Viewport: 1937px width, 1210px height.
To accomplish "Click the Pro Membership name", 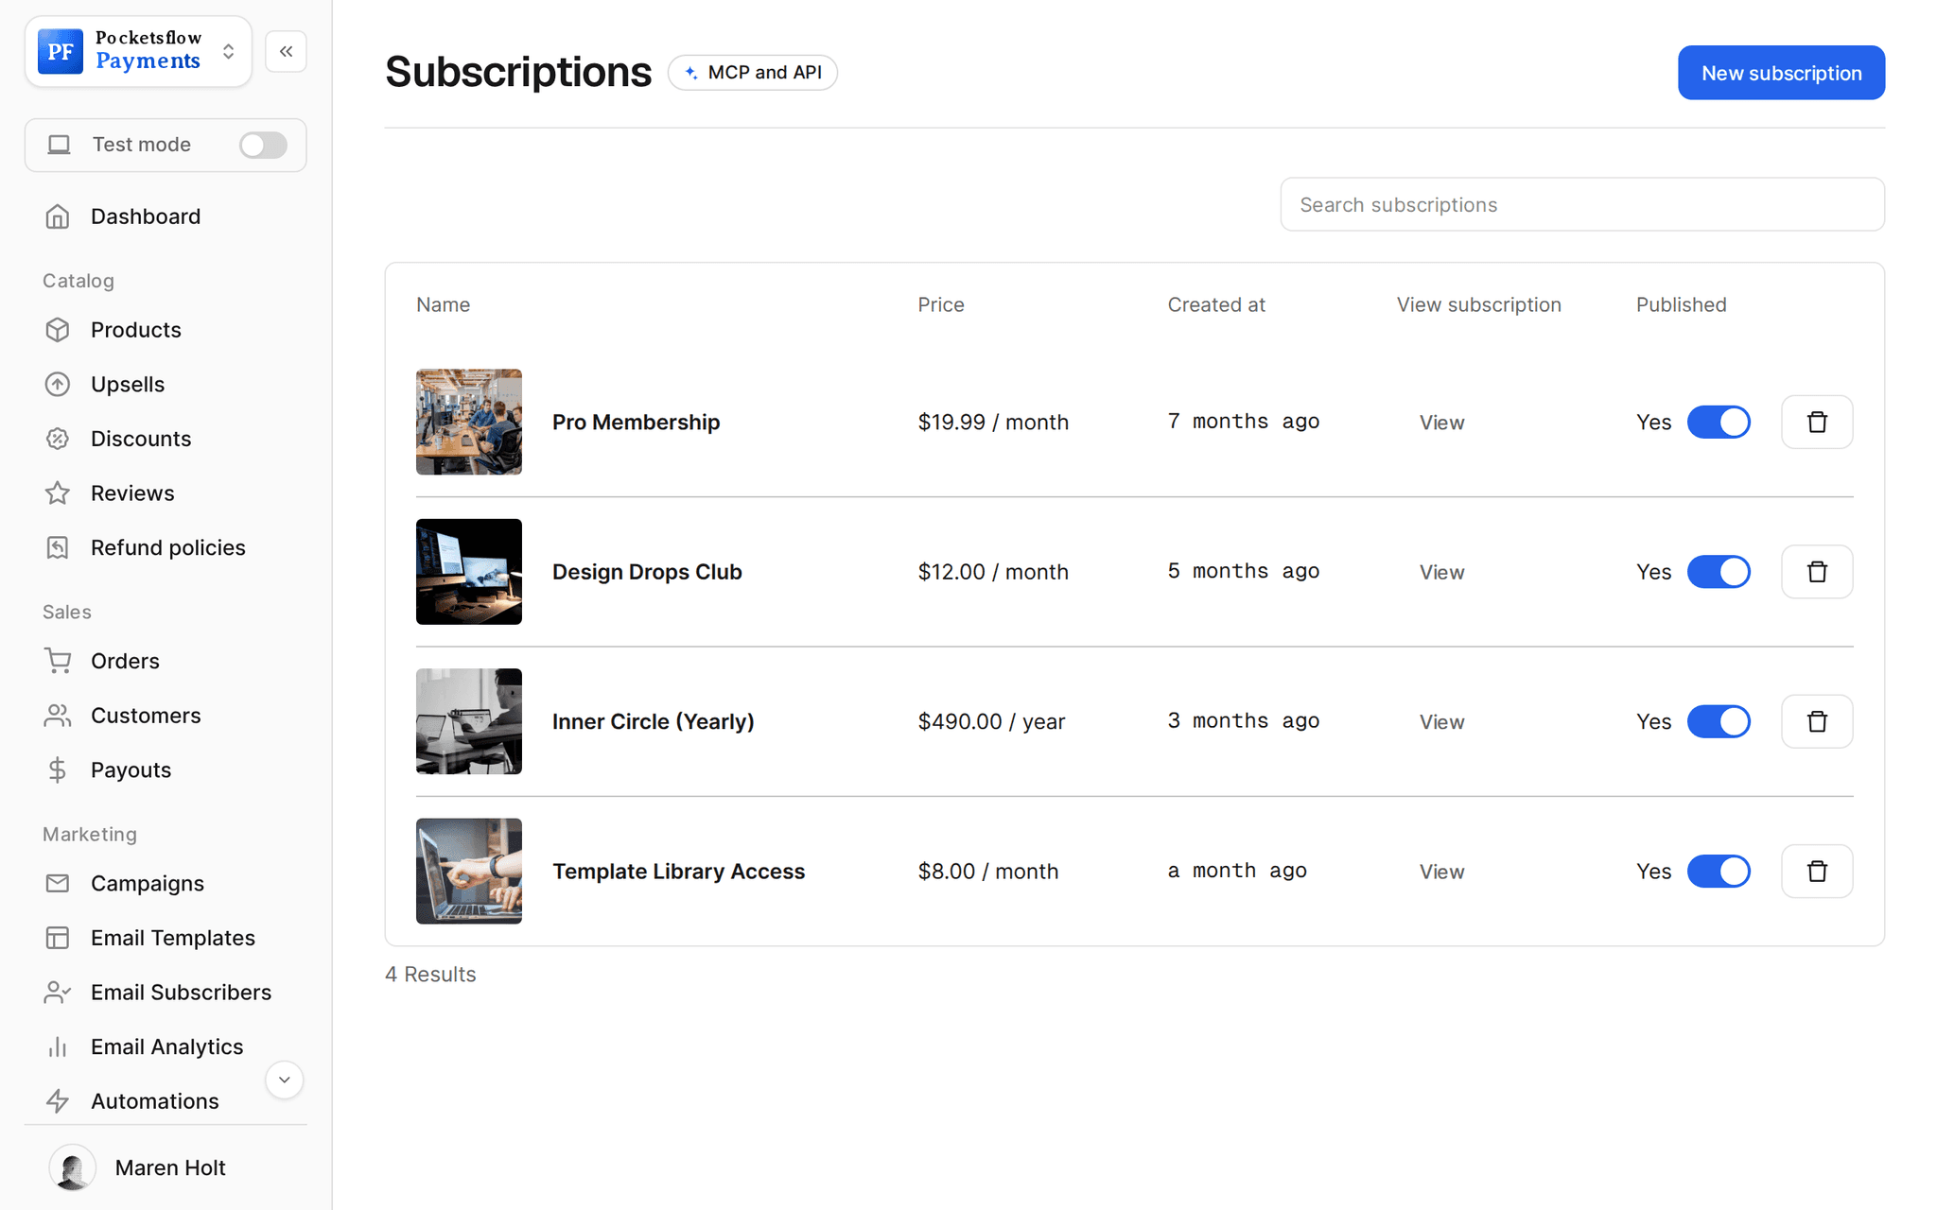I will point(636,422).
